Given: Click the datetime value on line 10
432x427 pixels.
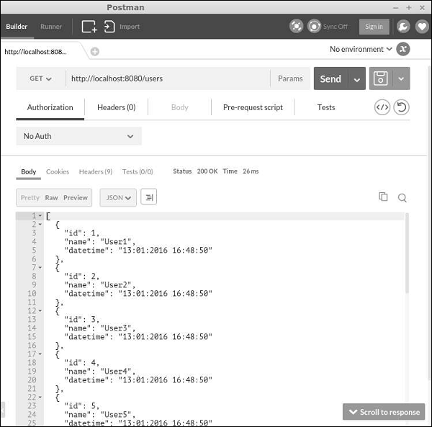Looking at the screenshot, I should coord(166,293).
